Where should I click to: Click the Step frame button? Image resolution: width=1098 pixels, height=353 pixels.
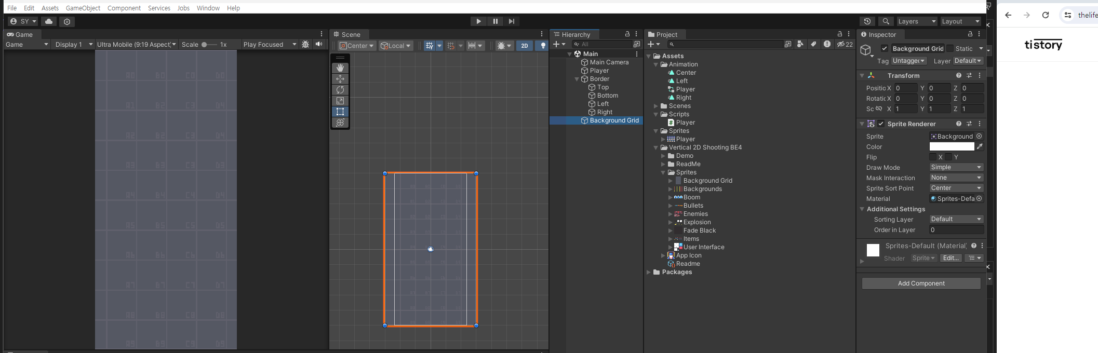[512, 21]
